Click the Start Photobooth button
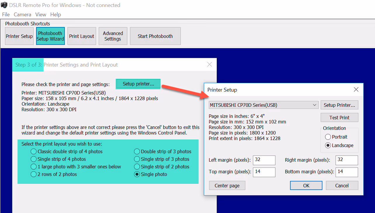375x213 pixels. coord(155,36)
